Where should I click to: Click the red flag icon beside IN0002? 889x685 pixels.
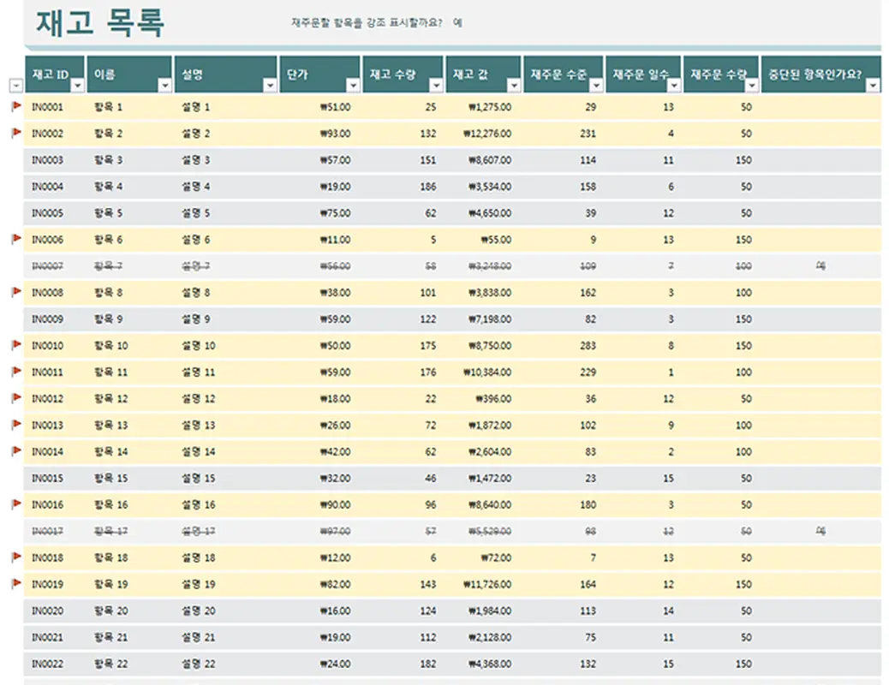[x=16, y=133]
